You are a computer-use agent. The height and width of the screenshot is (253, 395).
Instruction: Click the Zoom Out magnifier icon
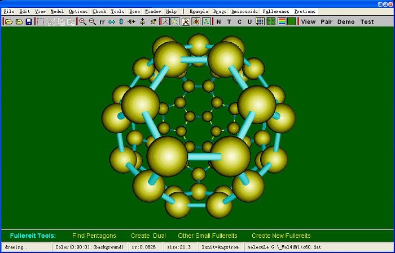(92, 22)
